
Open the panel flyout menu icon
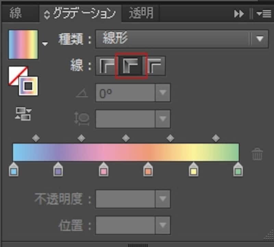click(x=264, y=14)
